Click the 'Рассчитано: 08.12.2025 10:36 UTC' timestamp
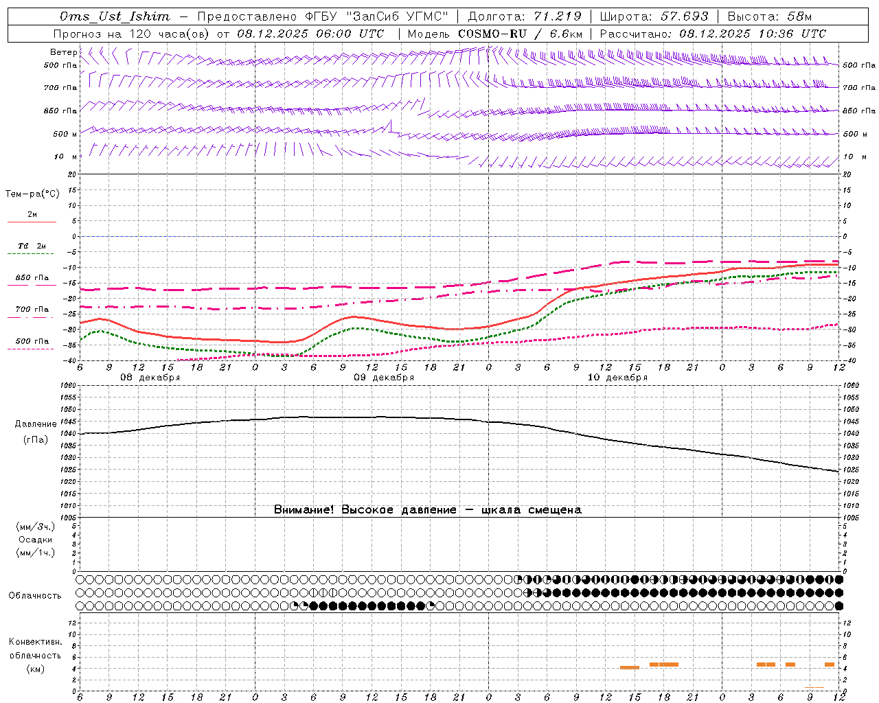This screenshot has height=703, width=879. tap(713, 34)
